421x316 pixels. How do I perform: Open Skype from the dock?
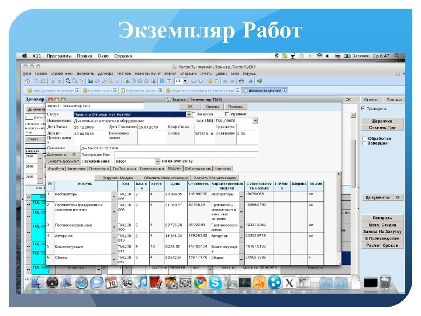(215, 283)
